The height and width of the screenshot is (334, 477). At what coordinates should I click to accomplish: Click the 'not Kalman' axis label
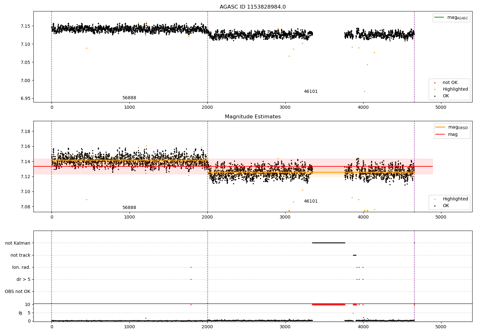click(x=18, y=243)
